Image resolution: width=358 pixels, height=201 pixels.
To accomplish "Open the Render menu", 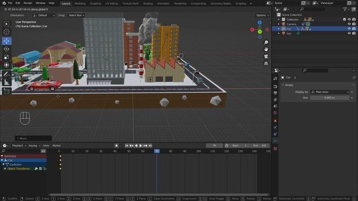I will (28, 3).
